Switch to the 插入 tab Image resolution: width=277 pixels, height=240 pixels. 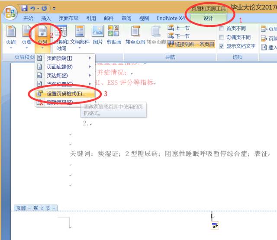[x=46, y=18]
